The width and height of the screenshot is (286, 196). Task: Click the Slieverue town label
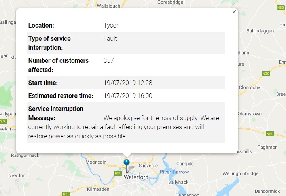pos(148,166)
